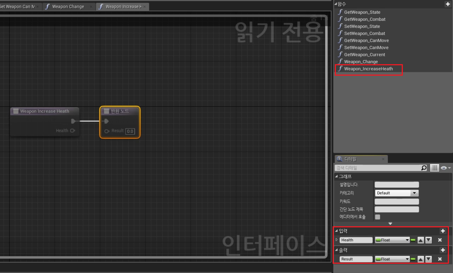453x273 pixels.
Task: Select Weapon_IncreaseHeath in function list
Action: tap(368, 69)
